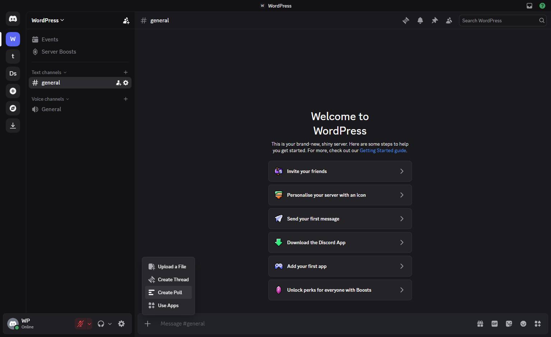
Task: Add a text channel plus icon
Action: [x=126, y=72]
